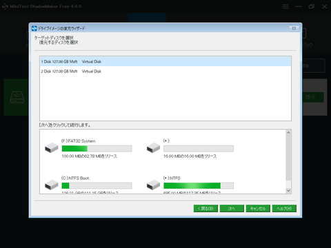The height and width of the screenshot is (248, 331).
Task: Click the (*:) NTFS partition usage bar
Action: pyautogui.click(x=199, y=185)
